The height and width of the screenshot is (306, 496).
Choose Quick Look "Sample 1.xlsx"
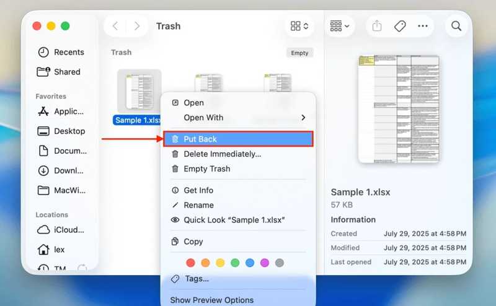pos(238,220)
